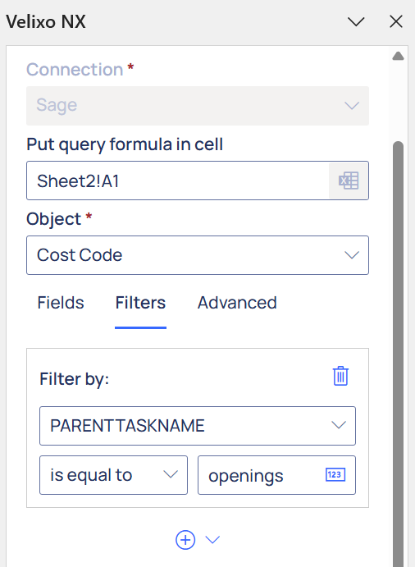Select the Filters tab
This screenshot has width=415, height=567.
click(140, 303)
